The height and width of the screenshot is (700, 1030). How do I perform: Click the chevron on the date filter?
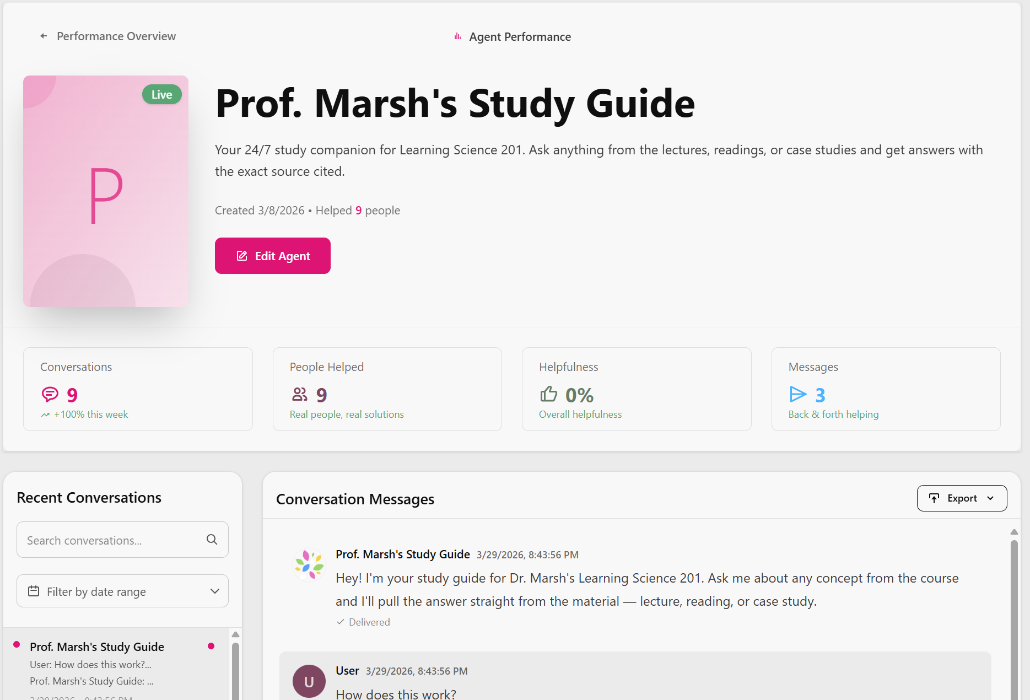pos(215,591)
